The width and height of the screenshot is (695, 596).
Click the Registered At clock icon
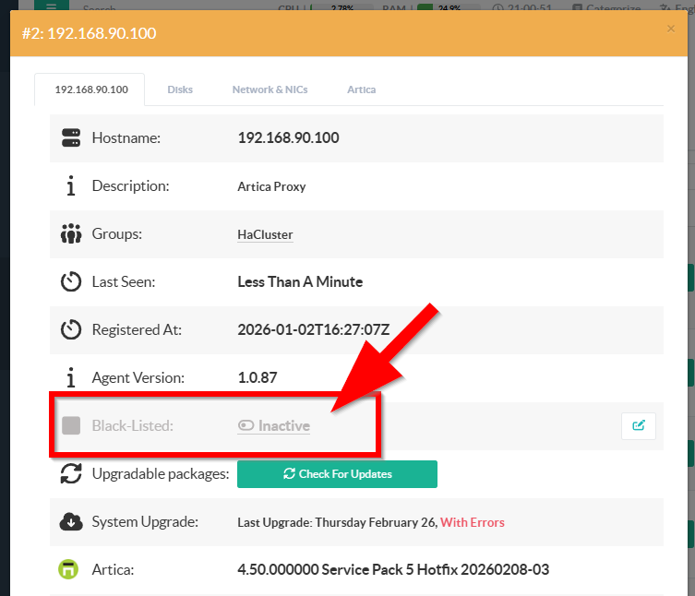tap(71, 330)
